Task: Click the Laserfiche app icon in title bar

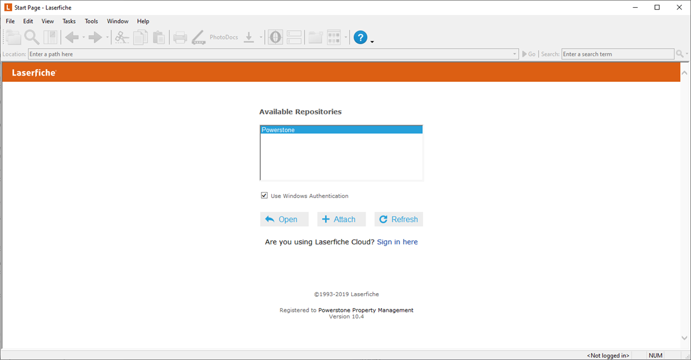Action: pos(8,7)
